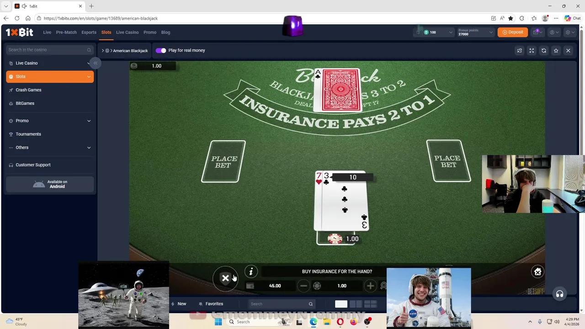This screenshot has height=329, width=585.
Task: Open the site settings gear dropdown
Action: pyautogui.click(x=569, y=32)
